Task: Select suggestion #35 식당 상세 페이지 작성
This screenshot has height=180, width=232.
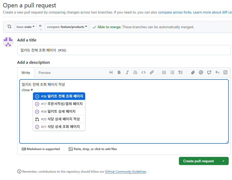Action: (59, 119)
